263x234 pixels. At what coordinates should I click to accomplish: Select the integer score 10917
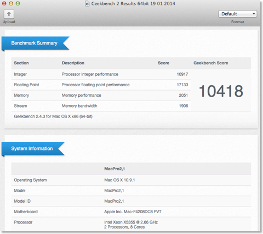point(182,74)
